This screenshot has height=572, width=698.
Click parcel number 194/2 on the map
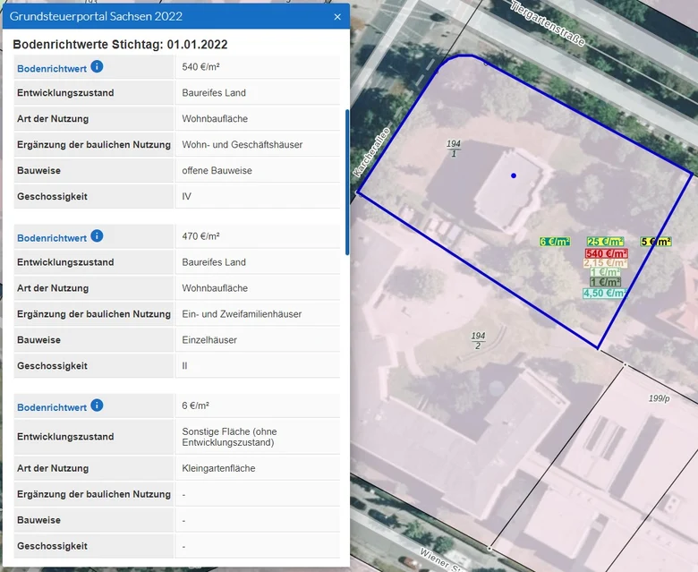478,340
